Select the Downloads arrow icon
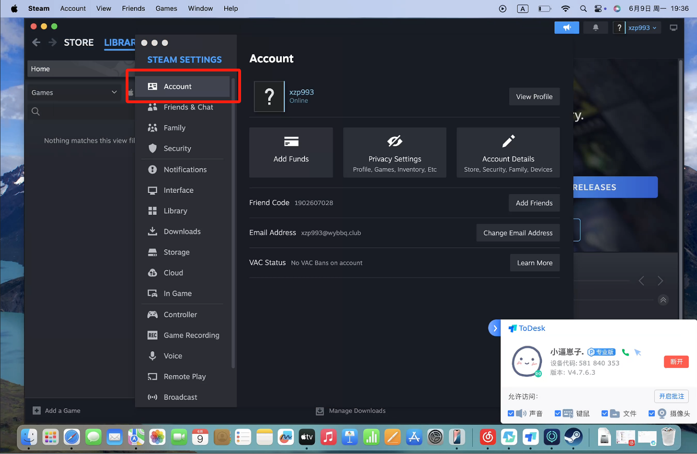The height and width of the screenshot is (454, 697). pos(152,231)
